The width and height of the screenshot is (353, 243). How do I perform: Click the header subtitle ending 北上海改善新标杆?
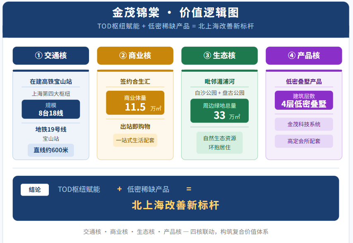[175, 26]
